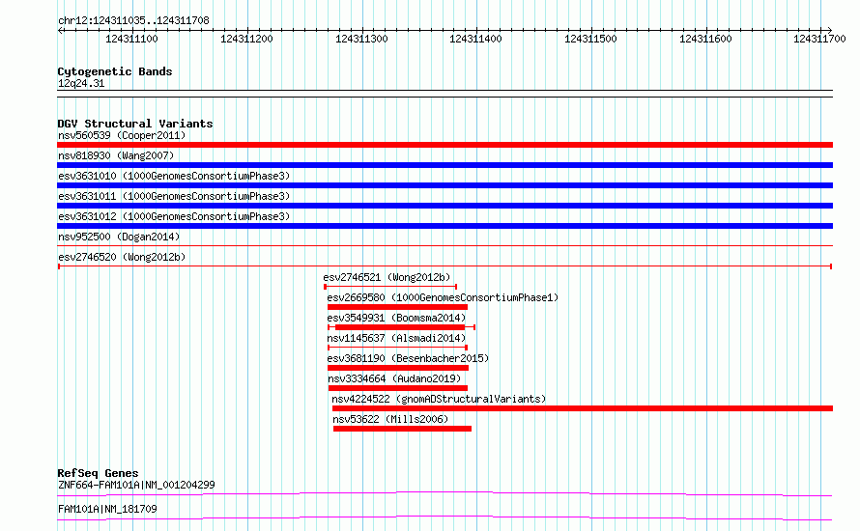
Task: Select the red bar for nsv3334664
Action: [x=398, y=388]
